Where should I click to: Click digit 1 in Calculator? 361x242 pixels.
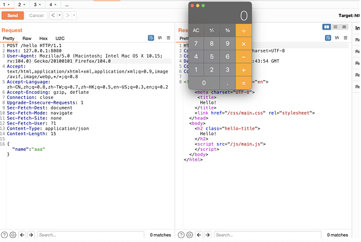click(x=196, y=70)
